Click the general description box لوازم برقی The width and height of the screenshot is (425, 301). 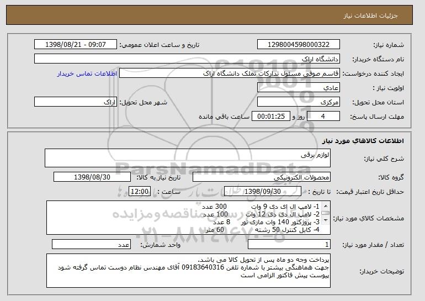coord(188,158)
